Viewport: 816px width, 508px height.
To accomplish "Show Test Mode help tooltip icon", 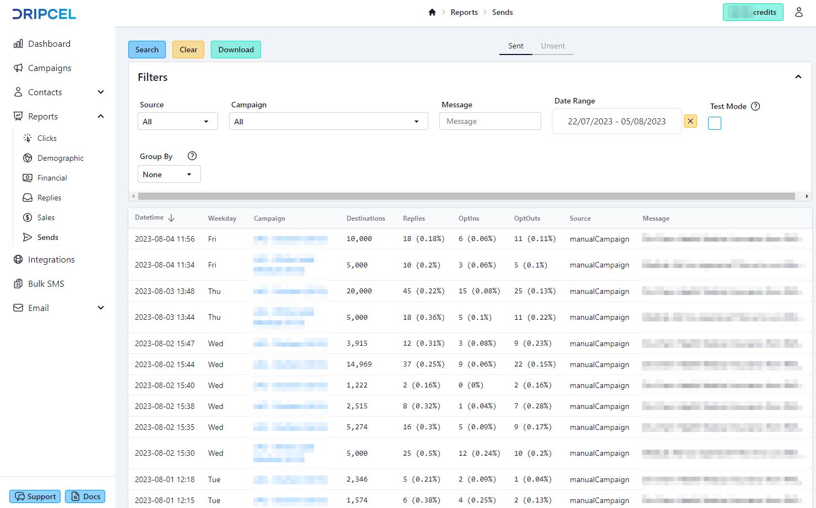I will (x=755, y=106).
